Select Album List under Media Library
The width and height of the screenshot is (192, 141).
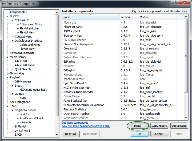pyautogui.click(x=21, y=61)
